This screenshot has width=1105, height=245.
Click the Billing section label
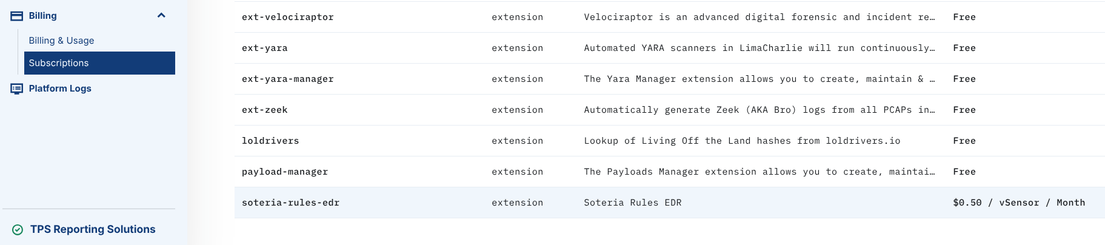tap(42, 16)
